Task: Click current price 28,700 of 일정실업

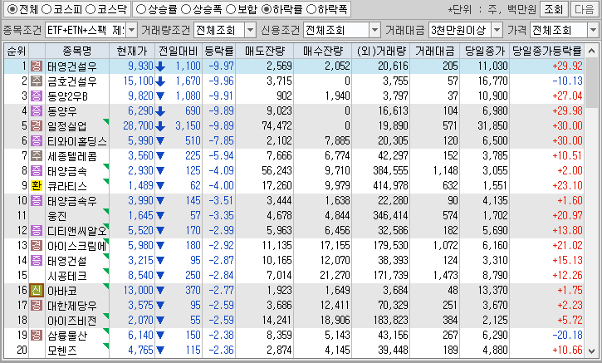Action: [138, 126]
